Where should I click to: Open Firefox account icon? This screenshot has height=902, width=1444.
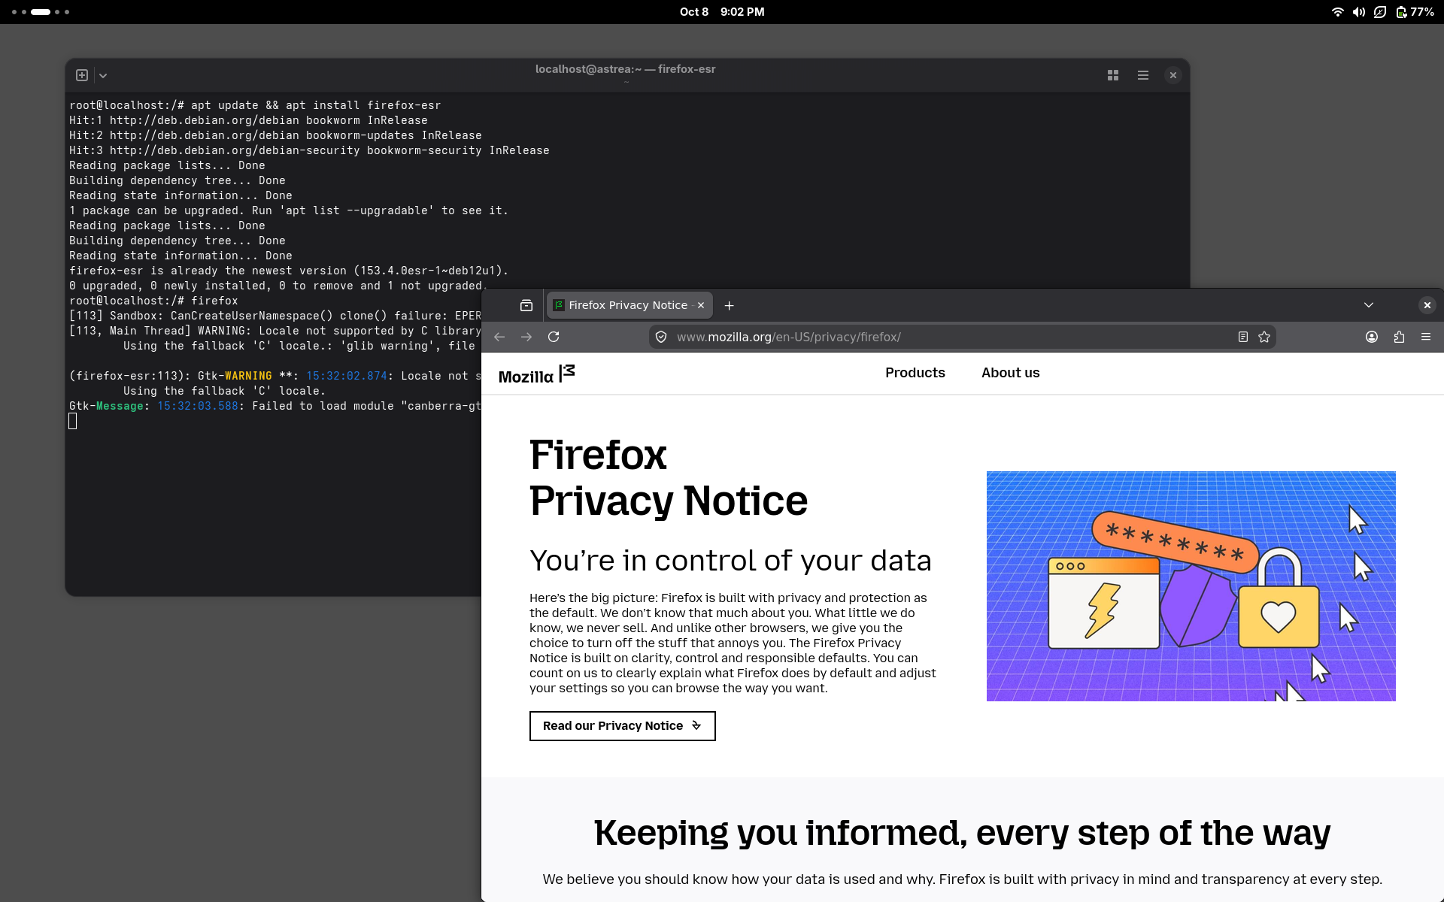1372,337
